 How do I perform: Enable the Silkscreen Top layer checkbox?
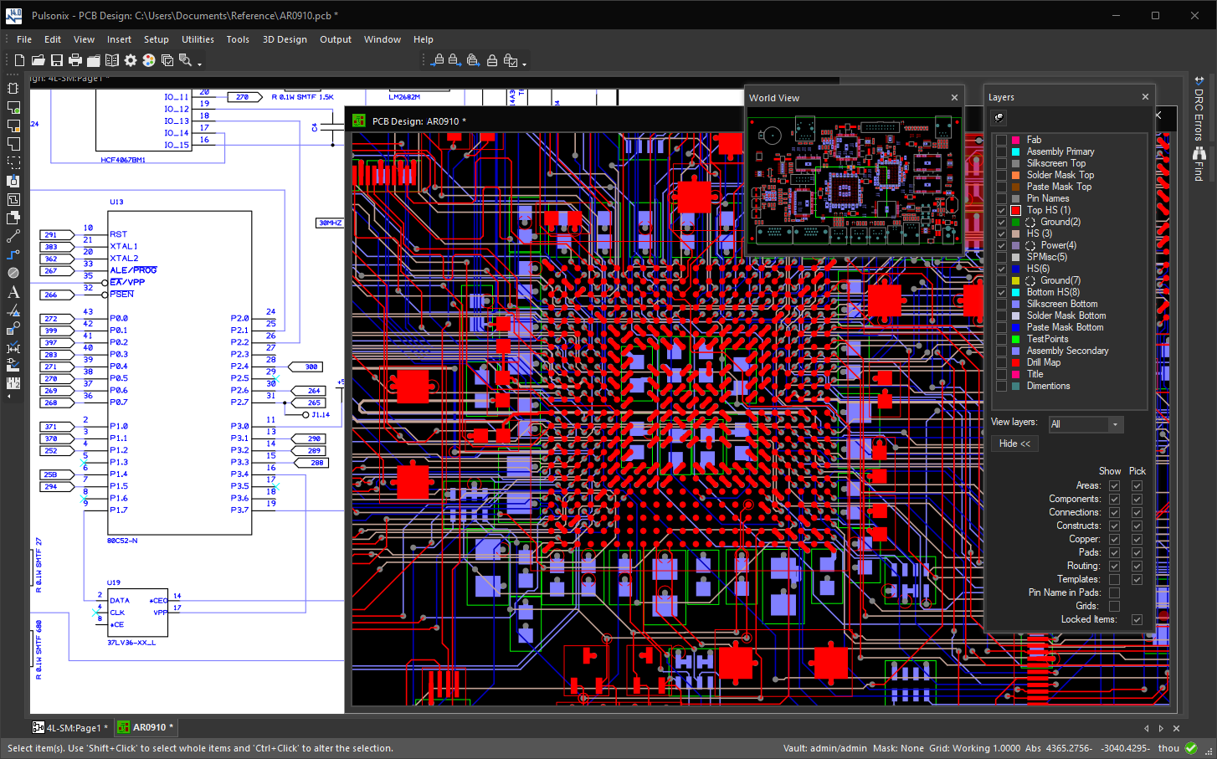1001,163
